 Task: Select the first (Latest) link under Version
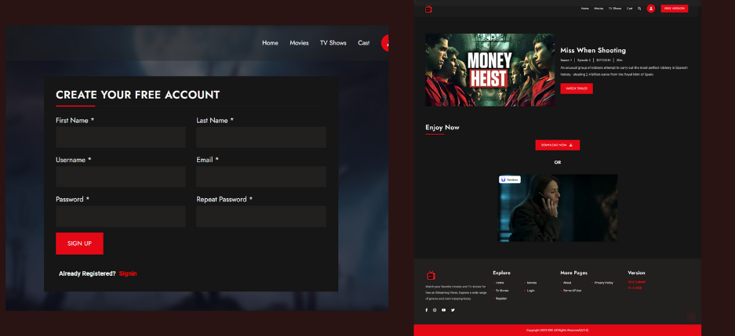(x=637, y=282)
